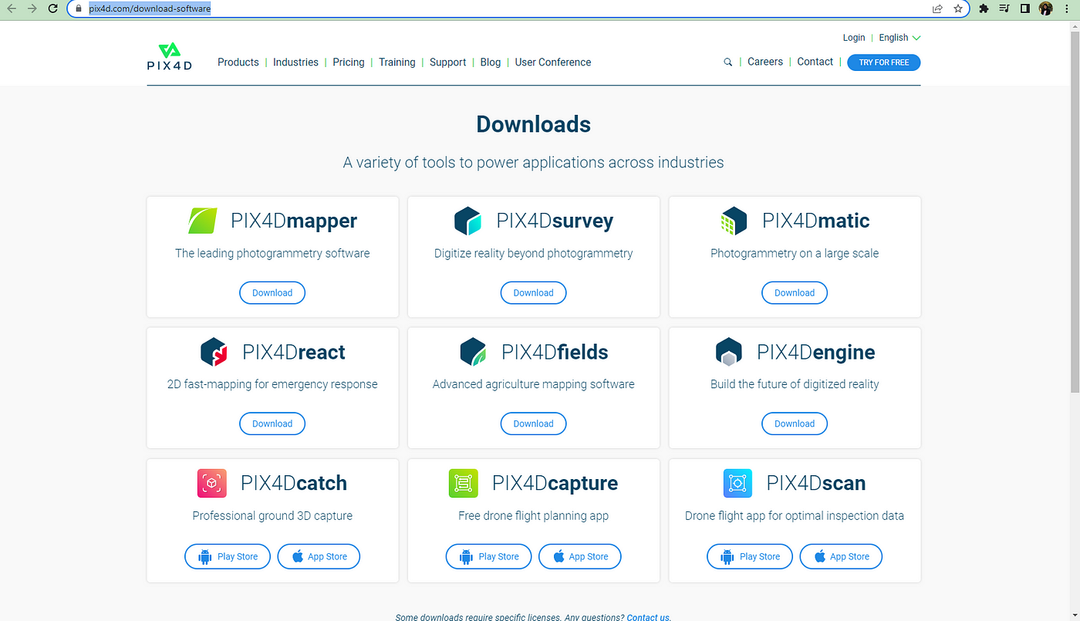Click 'Drone flight app for optimal inspection data'
This screenshot has width=1080, height=621.
pos(795,515)
